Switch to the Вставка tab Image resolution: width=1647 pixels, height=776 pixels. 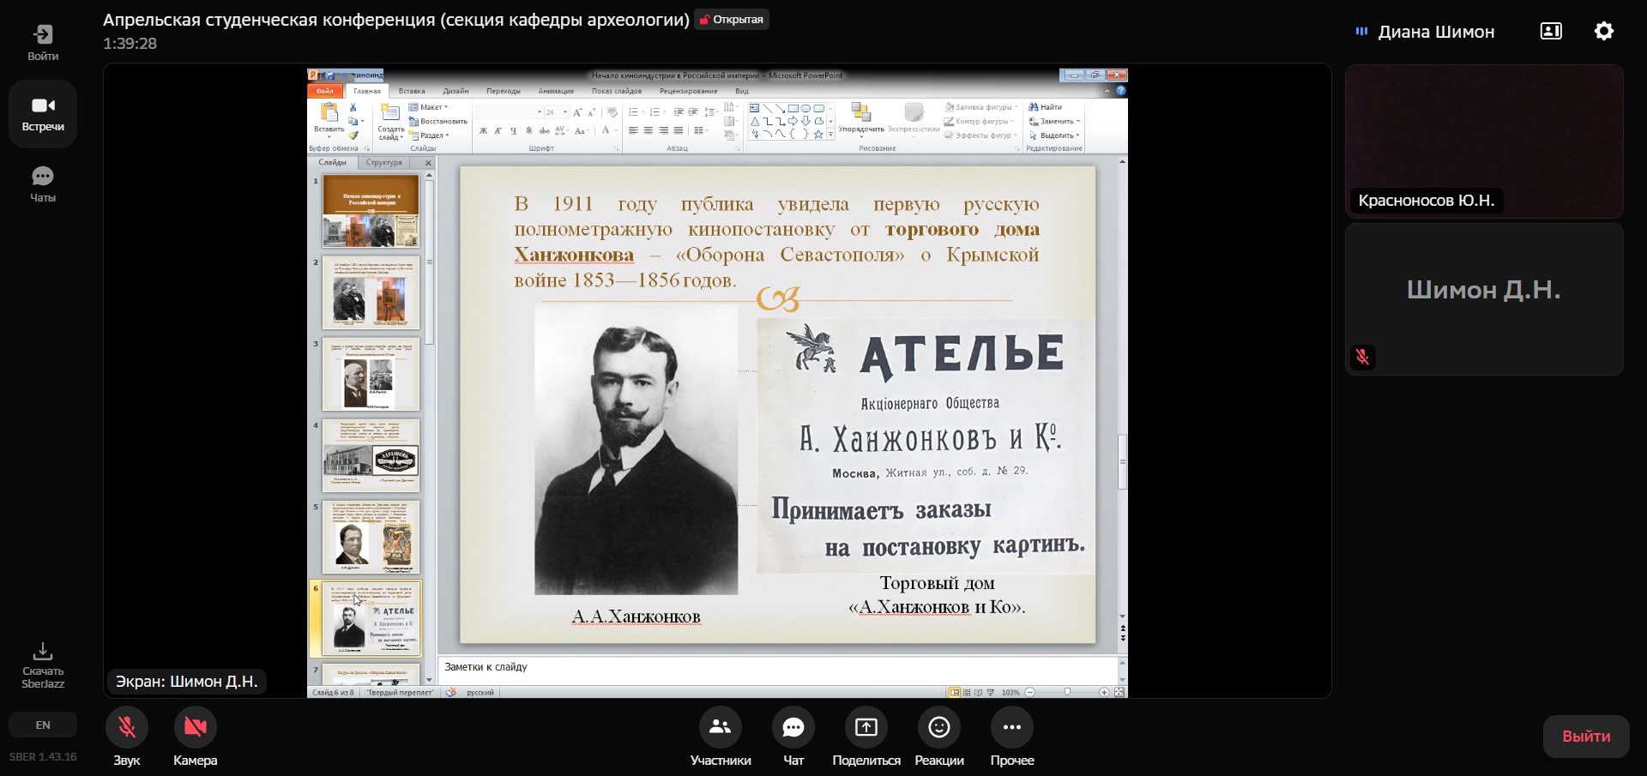412,91
